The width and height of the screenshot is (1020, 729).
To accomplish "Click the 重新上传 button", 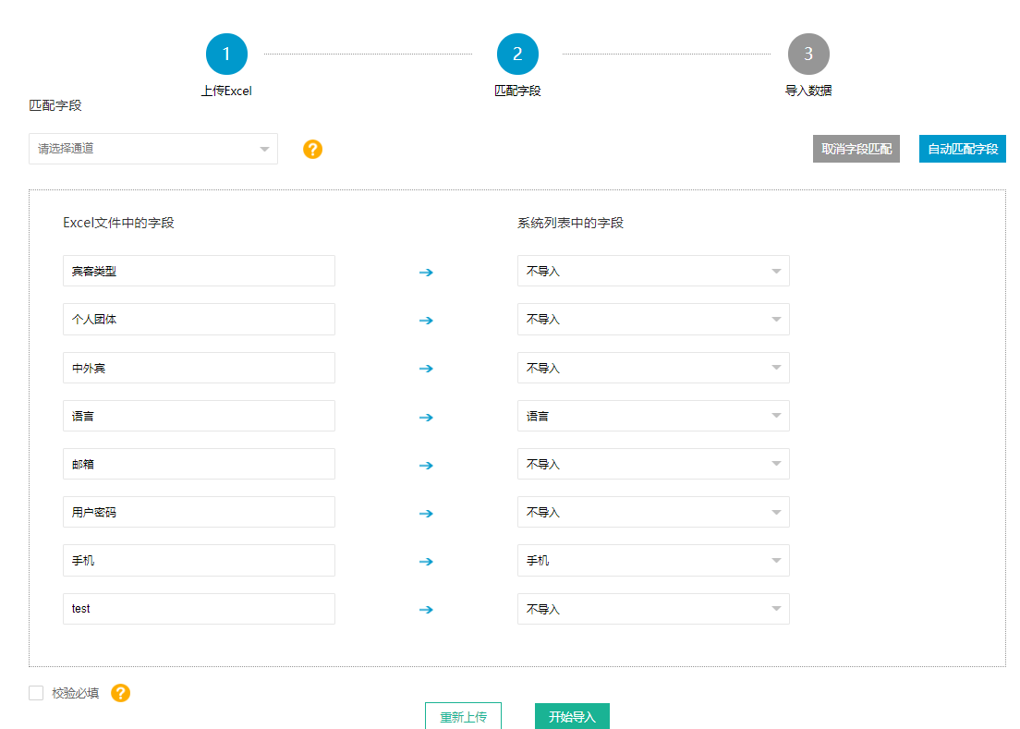I will pos(463,717).
